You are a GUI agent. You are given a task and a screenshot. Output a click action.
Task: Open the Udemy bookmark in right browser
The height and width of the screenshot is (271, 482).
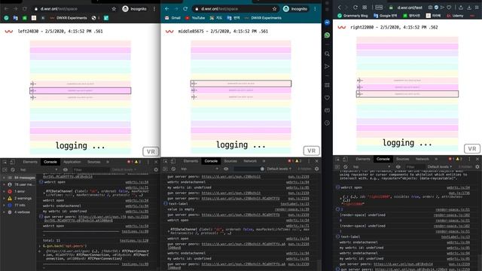coord(455,15)
